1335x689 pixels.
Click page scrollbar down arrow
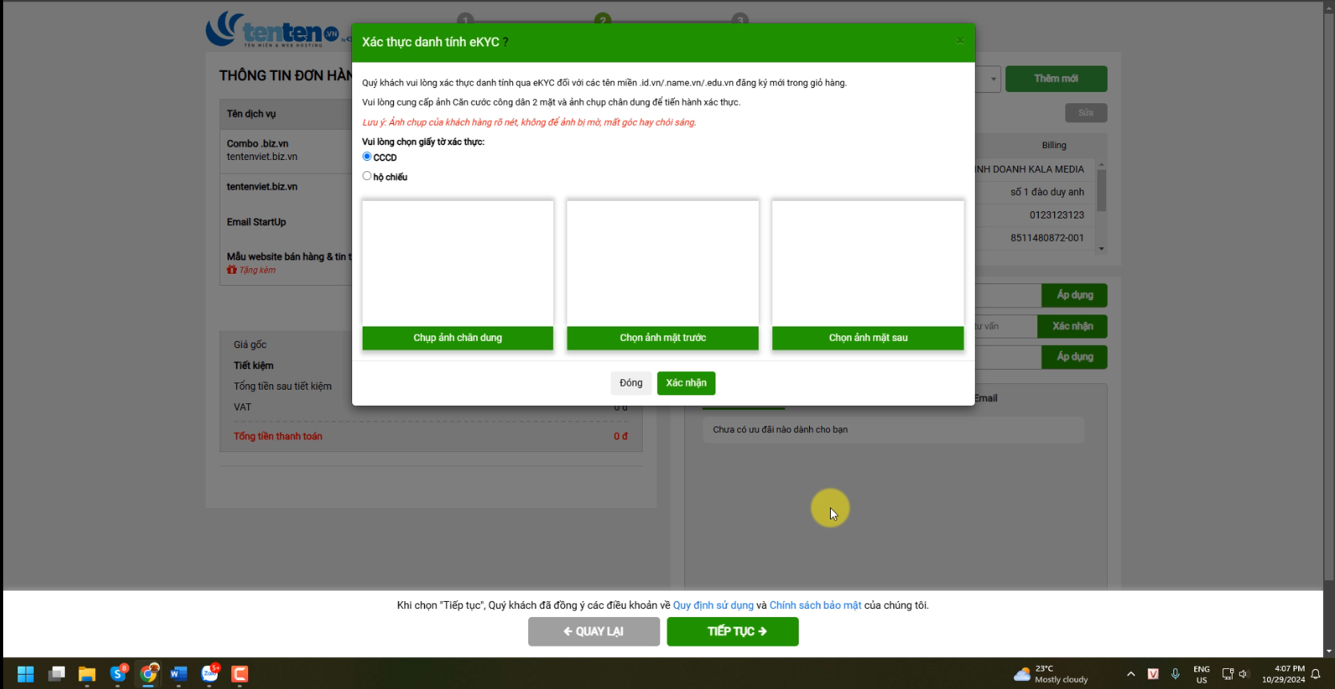pos(1329,651)
